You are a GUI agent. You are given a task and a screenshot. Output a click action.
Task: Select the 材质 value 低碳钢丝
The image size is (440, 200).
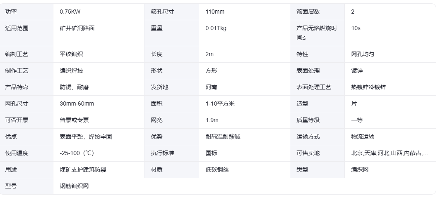(217, 170)
